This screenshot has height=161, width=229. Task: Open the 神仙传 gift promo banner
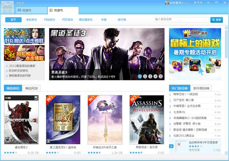click(24, 36)
